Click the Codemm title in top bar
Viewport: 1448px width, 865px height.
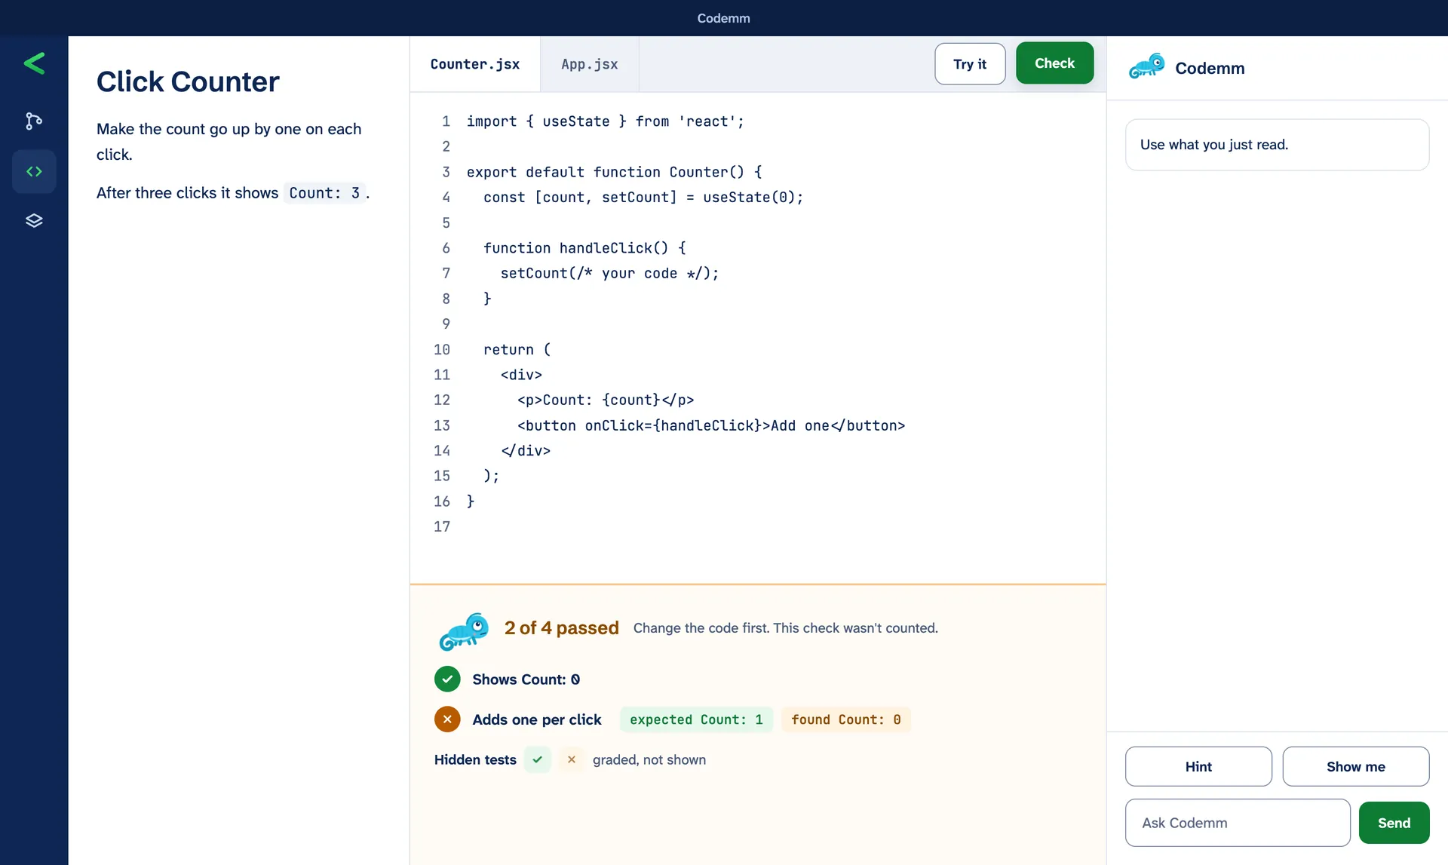click(x=723, y=18)
